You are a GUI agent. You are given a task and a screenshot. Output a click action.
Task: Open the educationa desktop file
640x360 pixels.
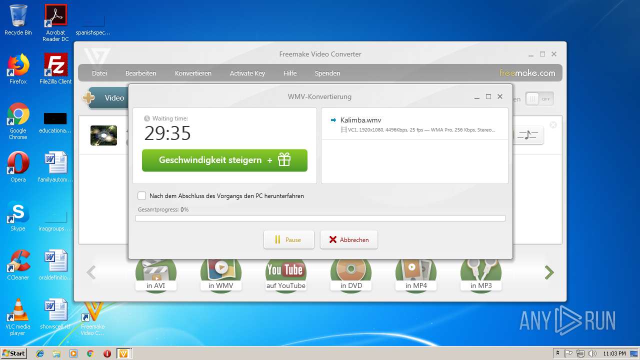[x=55, y=122]
